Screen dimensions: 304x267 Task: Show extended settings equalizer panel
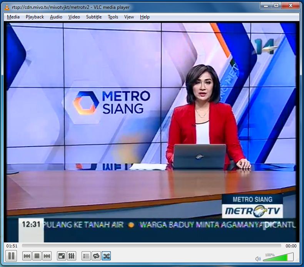pos(71,256)
